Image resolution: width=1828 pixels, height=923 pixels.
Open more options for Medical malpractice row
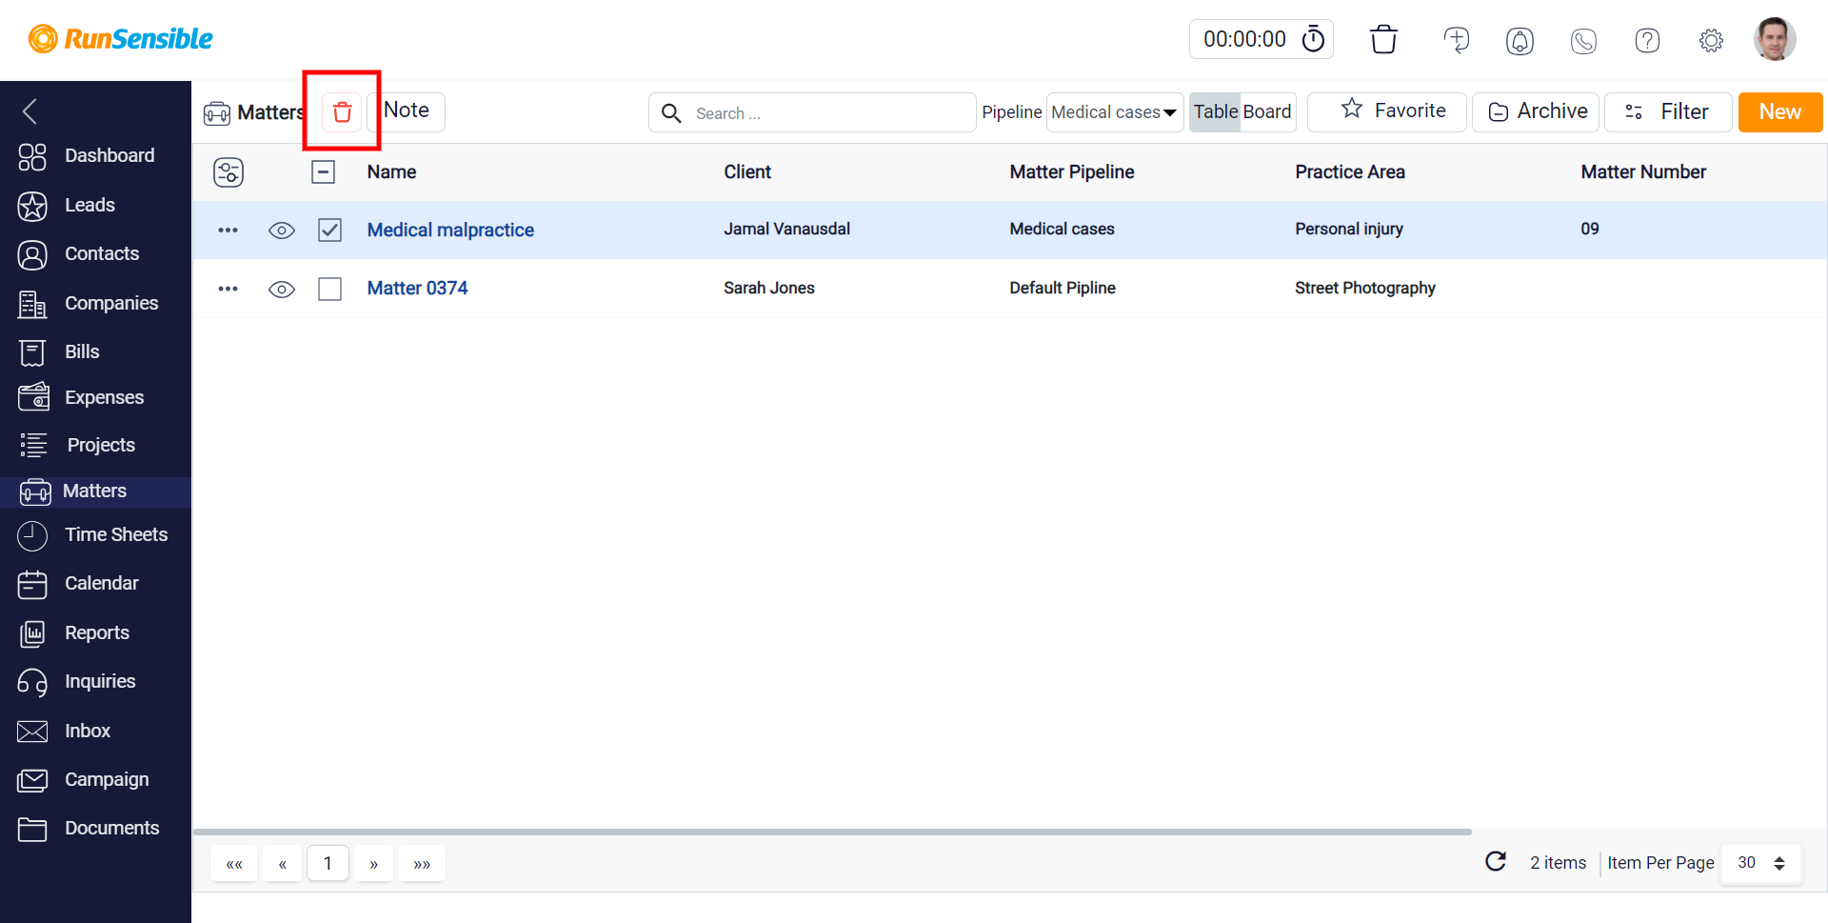pyautogui.click(x=228, y=231)
